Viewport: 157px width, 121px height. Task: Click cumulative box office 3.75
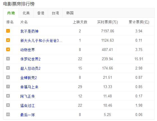[139, 50]
